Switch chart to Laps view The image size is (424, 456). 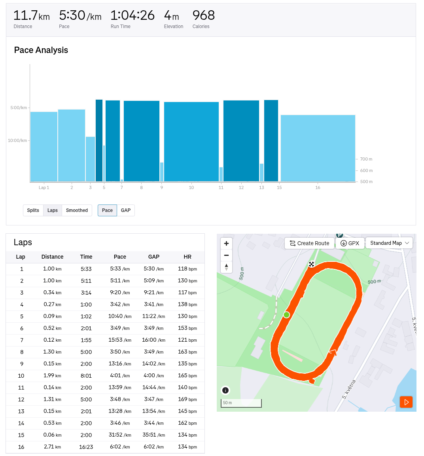[x=53, y=210]
